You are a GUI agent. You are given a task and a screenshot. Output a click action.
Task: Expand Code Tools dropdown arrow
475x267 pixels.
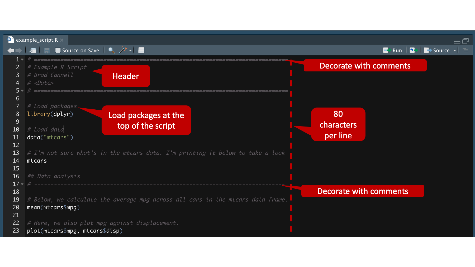[130, 51]
